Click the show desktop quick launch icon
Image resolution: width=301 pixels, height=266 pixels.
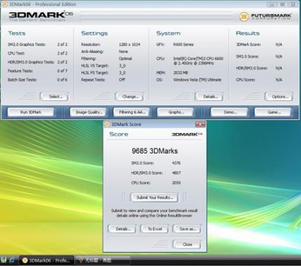pos(3,260)
